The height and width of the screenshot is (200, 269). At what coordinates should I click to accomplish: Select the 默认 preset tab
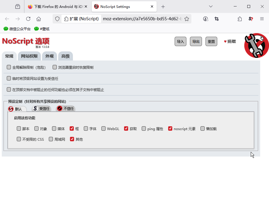click(17, 109)
